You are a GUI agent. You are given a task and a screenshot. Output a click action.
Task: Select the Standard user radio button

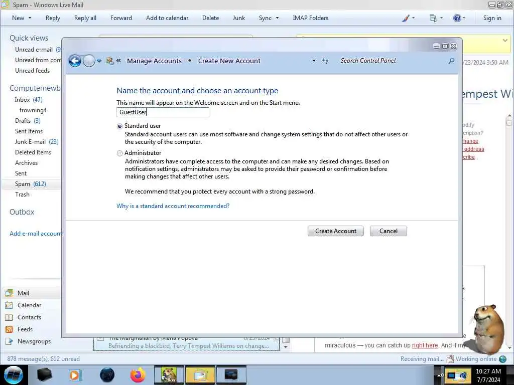(x=119, y=126)
